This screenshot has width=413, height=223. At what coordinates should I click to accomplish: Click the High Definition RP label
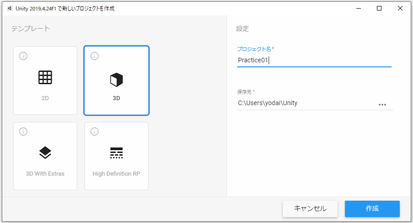(x=116, y=174)
